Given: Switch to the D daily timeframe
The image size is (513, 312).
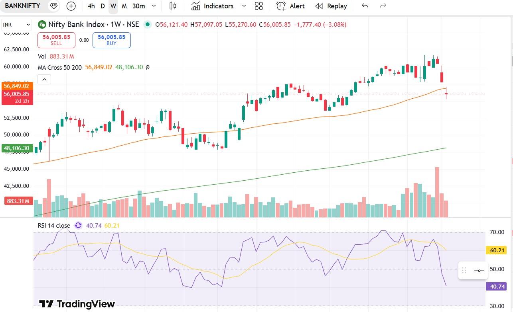Looking at the screenshot, I should coord(103,6).
